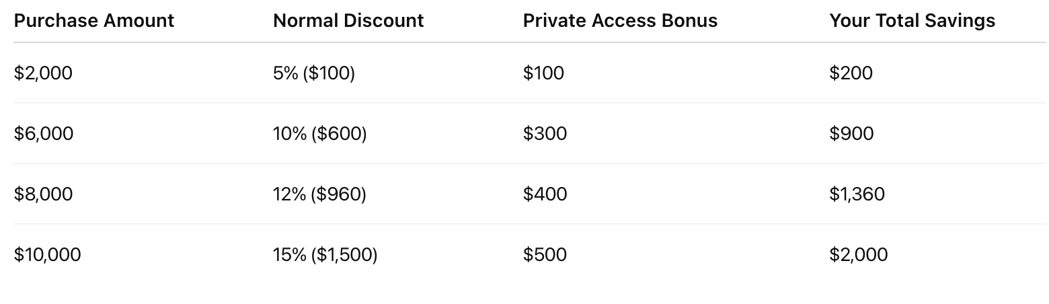The image size is (1049, 304).
Task: Select the 12% ($960) discount cell
Action: click(319, 194)
